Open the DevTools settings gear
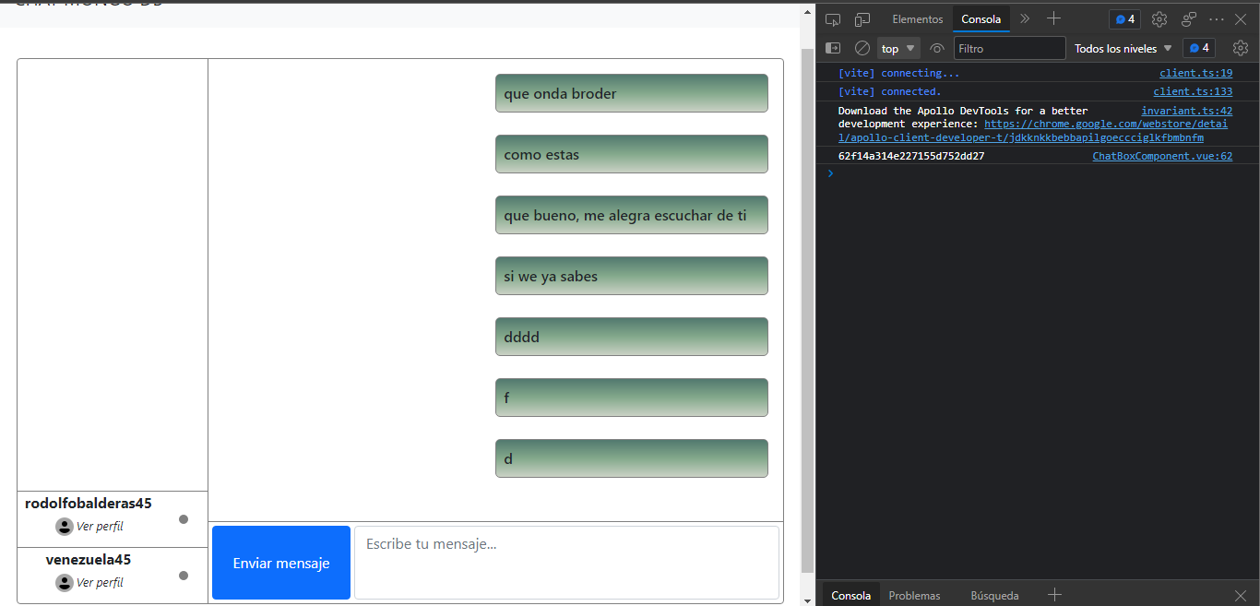1260x606 pixels. (x=1159, y=18)
